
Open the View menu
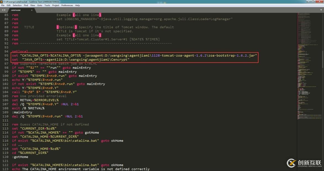point(33,5)
